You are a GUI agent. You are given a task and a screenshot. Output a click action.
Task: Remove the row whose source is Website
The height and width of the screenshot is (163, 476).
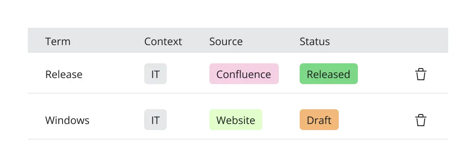[x=421, y=120]
